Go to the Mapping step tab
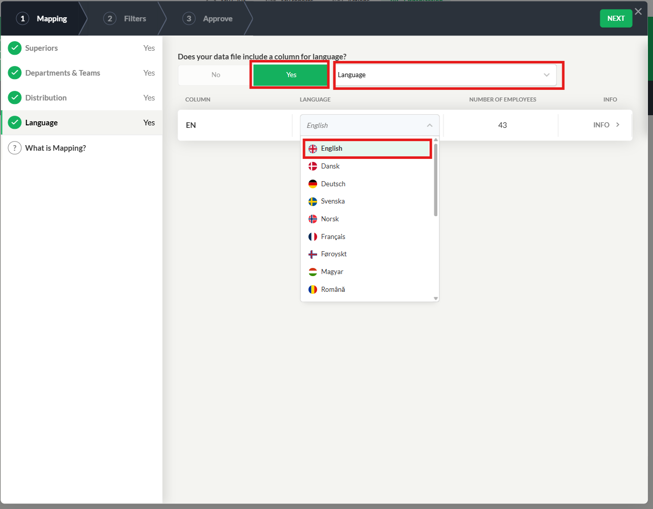 [42, 19]
